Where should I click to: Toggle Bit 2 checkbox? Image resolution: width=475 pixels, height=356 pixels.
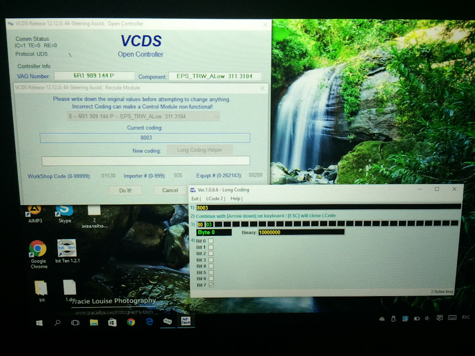[211, 253]
